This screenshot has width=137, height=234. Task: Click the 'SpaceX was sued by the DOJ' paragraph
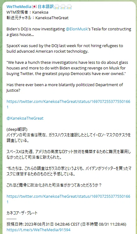coord(65,48)
